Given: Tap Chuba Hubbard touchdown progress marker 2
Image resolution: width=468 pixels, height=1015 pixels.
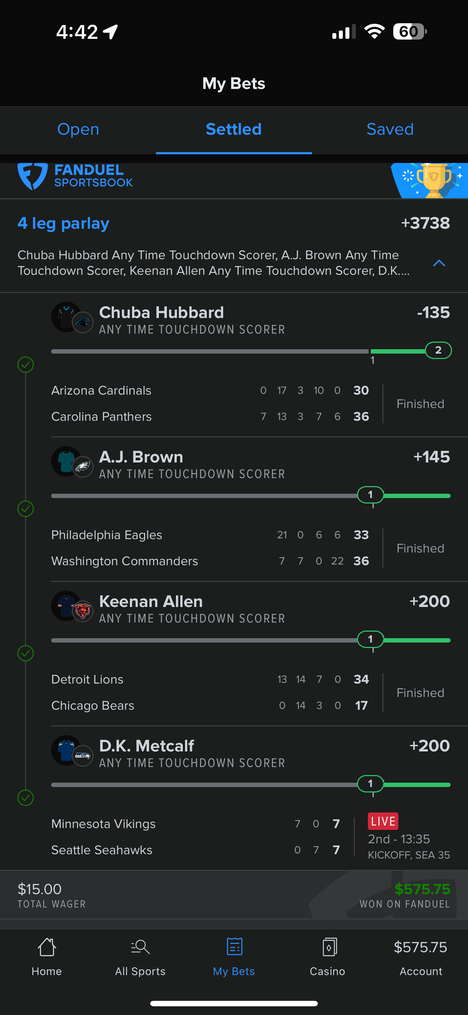Looking at the screenshot, I should tap(438, 350).
